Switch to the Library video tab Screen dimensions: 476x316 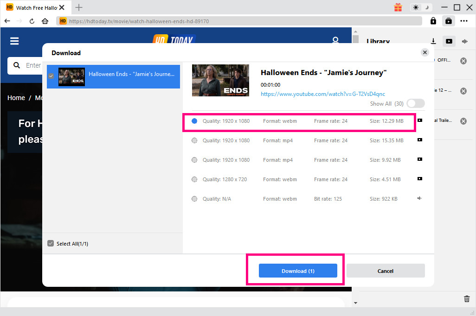click(x=449, y=41)
